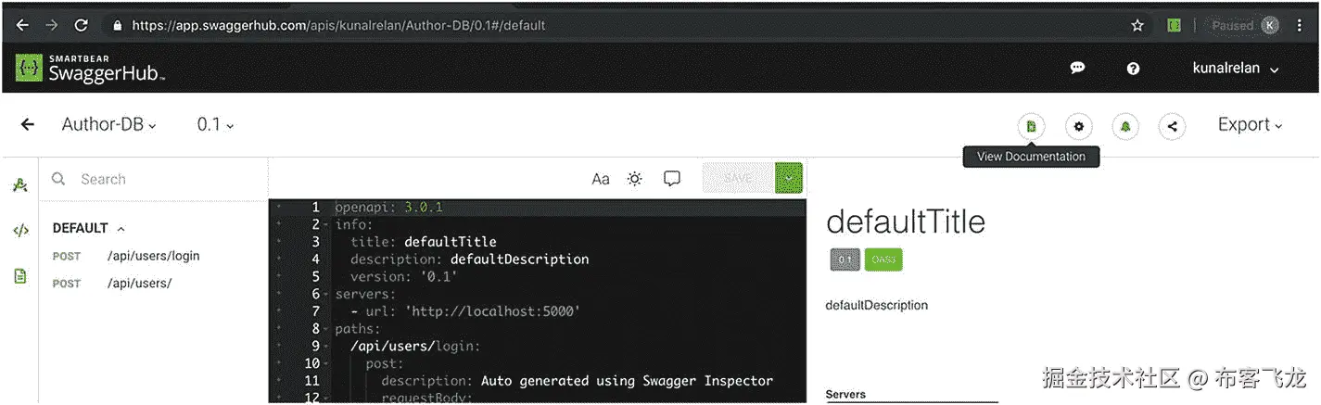Open the 0.1 version dropdown
The image size is (1321, 405).
[x=215, y=125]
